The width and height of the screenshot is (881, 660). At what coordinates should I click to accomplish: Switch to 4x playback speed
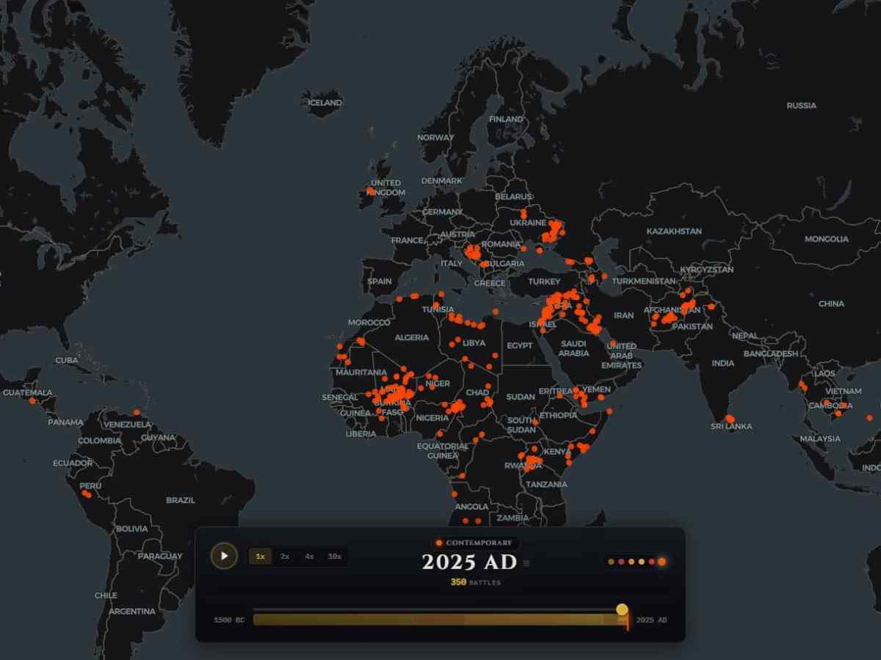pos(311,557)
